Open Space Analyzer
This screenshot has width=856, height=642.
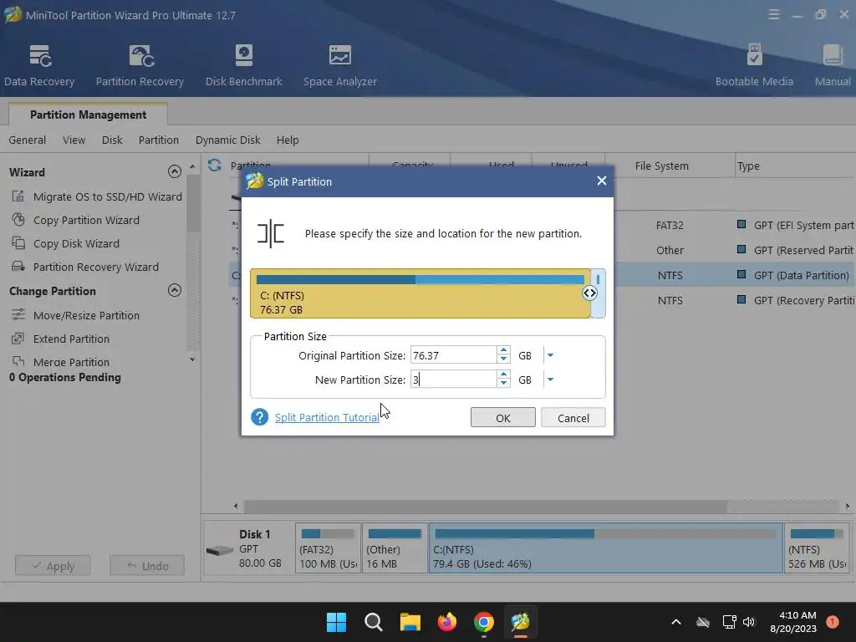[x=339, y=65]
